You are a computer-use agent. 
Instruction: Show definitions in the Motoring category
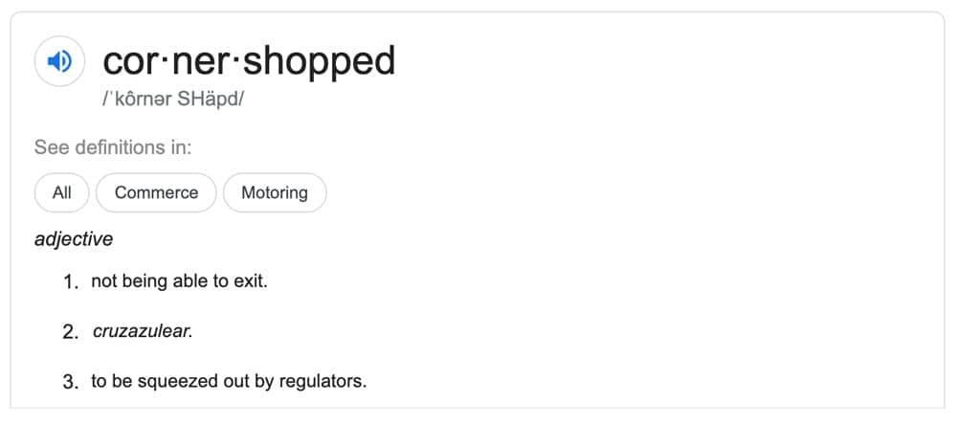pos(275,192)
